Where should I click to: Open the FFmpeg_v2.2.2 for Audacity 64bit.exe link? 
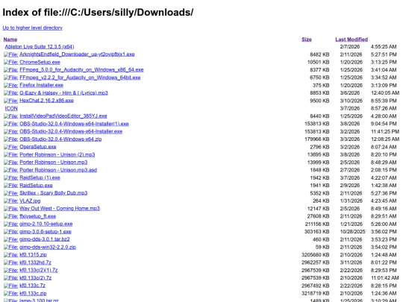point(80,78)
